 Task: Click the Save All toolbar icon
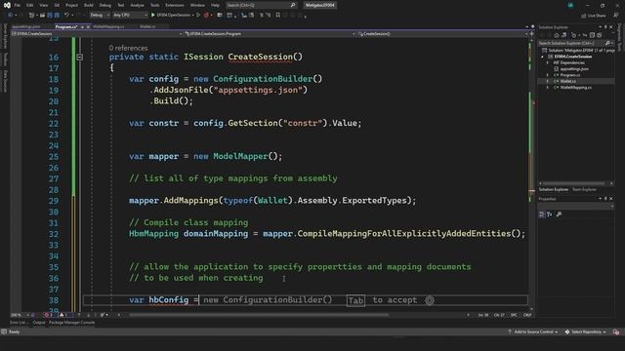[57, 16]
